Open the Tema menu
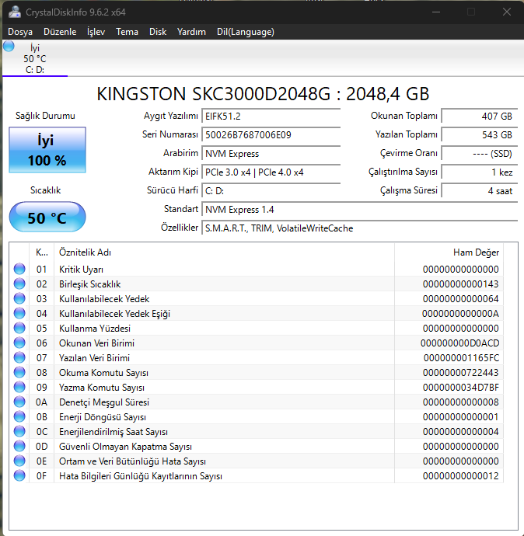This screenshot has width=524, height=536. click(127, 32)
